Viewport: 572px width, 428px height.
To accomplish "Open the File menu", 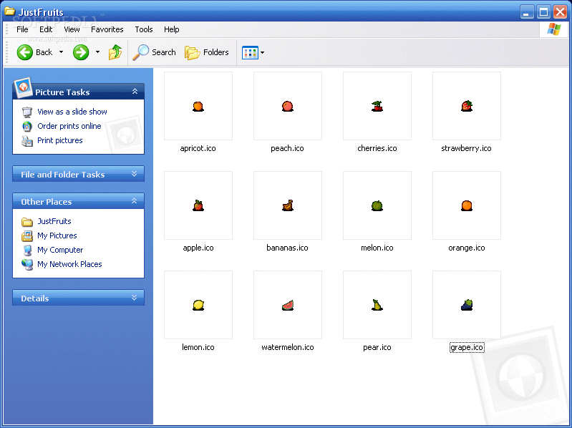I will pyautogui.click(x=22, y=29).
